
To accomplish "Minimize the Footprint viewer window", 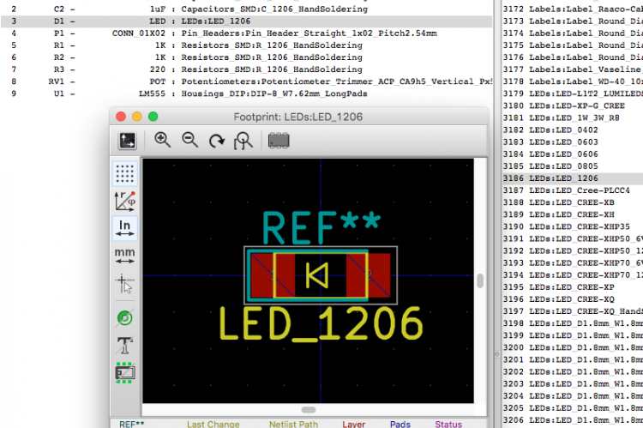I will [x=137, y=117].
